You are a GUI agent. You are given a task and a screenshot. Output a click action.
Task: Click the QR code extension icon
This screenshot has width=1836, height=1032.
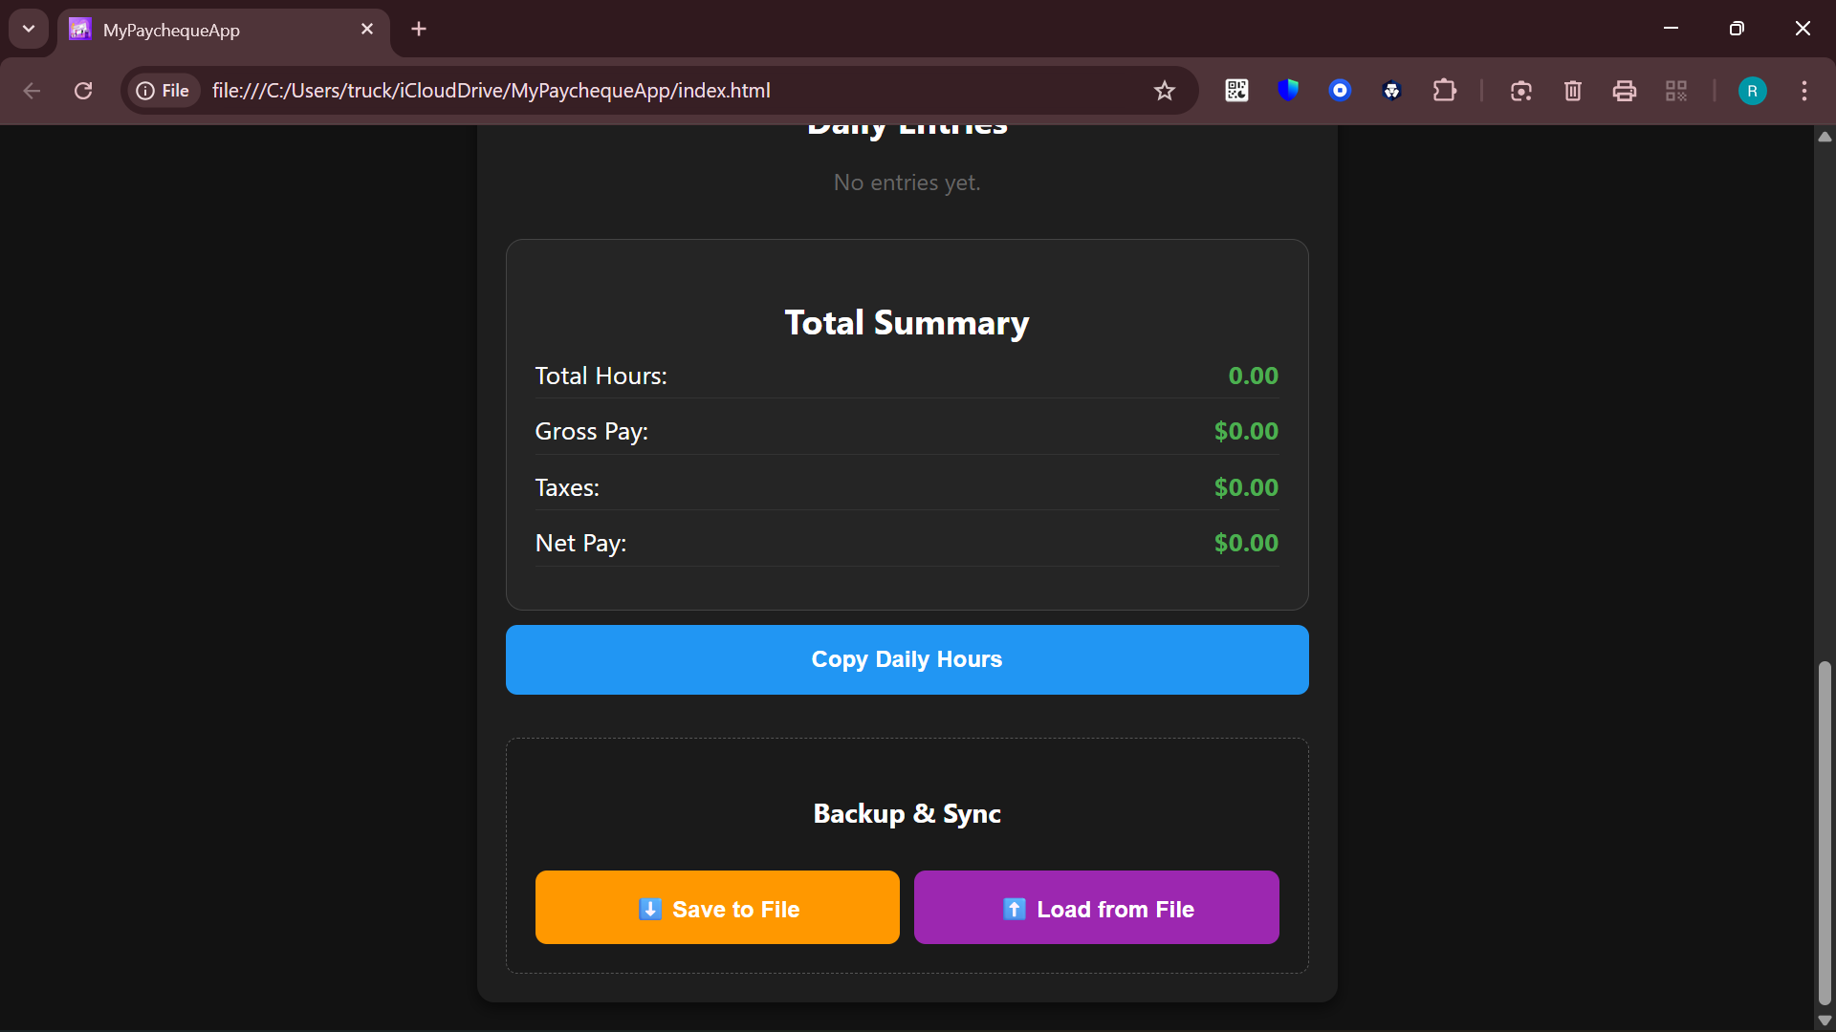coord(1236,91)
